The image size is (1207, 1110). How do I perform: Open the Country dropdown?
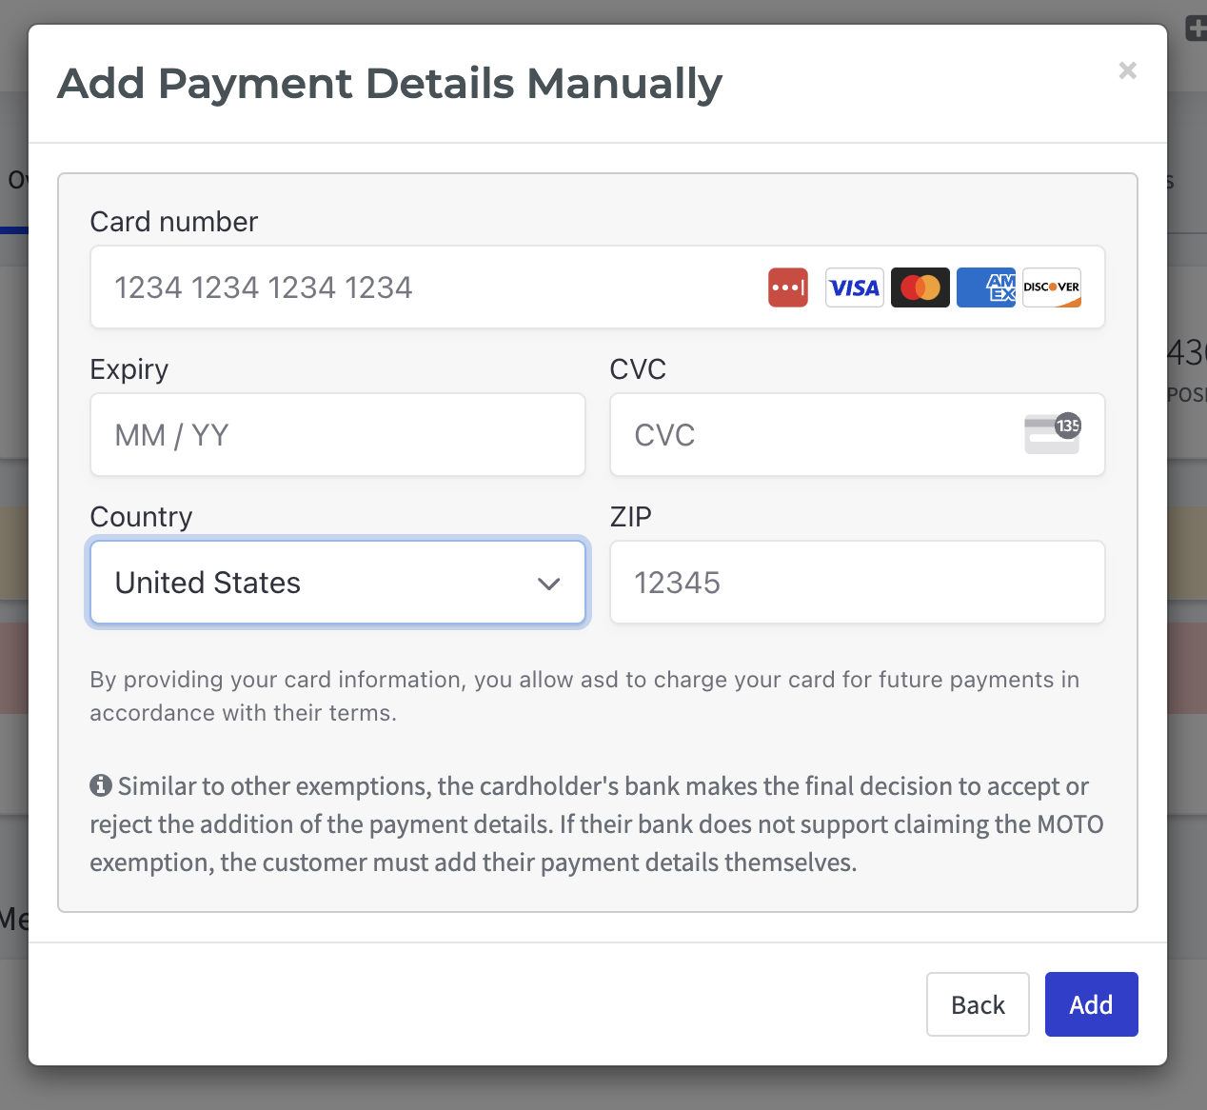point(338,583)
